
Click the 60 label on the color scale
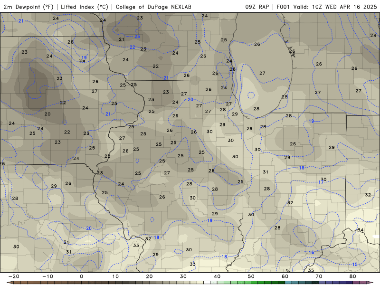point(285,276)
